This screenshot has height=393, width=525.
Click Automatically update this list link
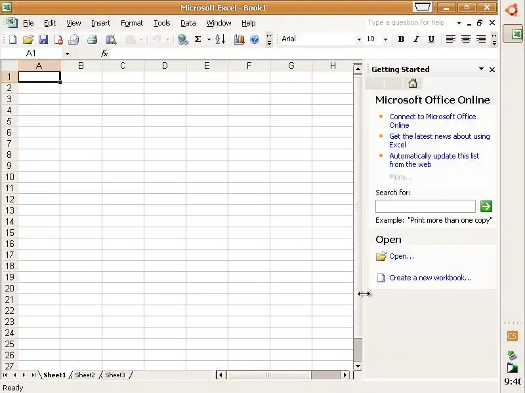pos(434,160)
